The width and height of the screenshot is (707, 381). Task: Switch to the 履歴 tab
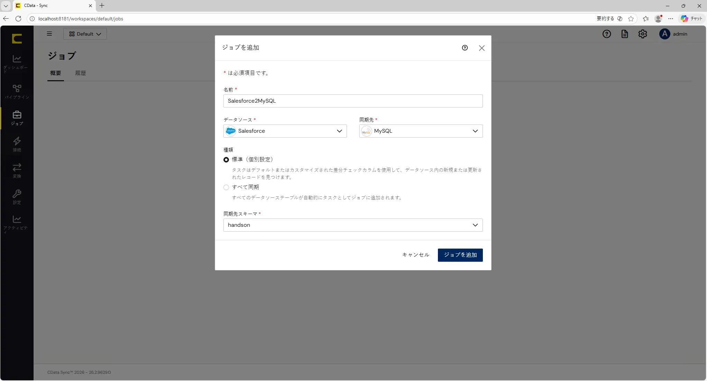(81, 73)
